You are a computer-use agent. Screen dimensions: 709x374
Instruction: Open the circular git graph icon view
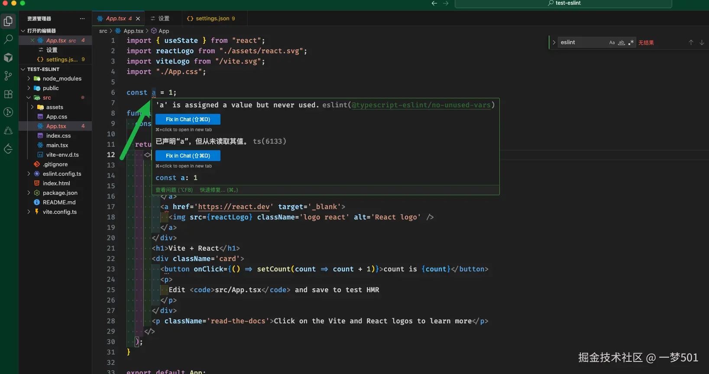click(x=8, y=112)
